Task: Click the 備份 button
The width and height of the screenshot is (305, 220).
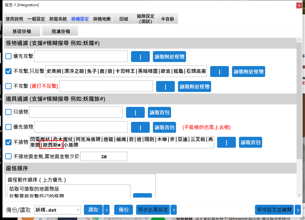Action: (123, 210)
